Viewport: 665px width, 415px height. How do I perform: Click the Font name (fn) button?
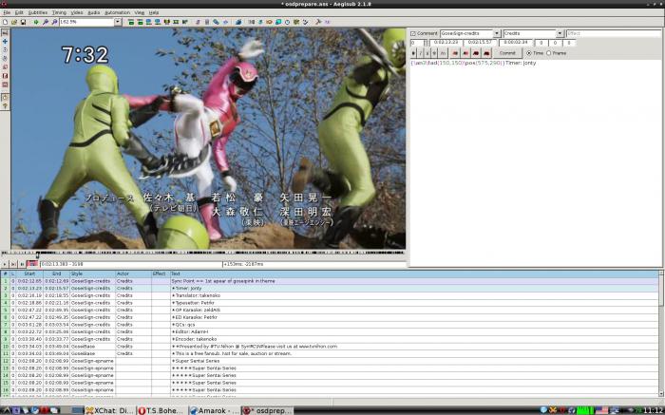(443, 53)
